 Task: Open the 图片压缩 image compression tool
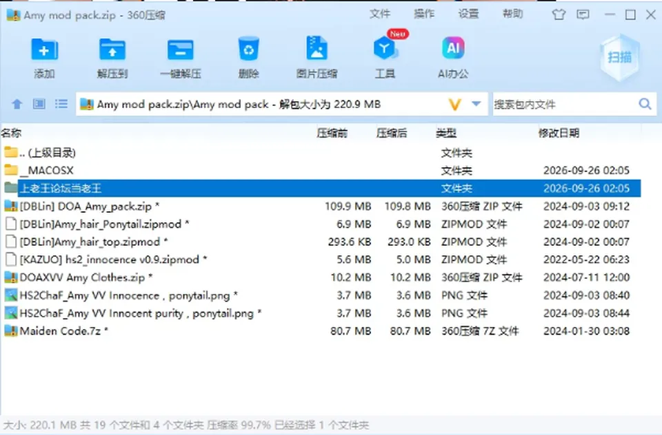pyautogui.click(x=317, y=49)
